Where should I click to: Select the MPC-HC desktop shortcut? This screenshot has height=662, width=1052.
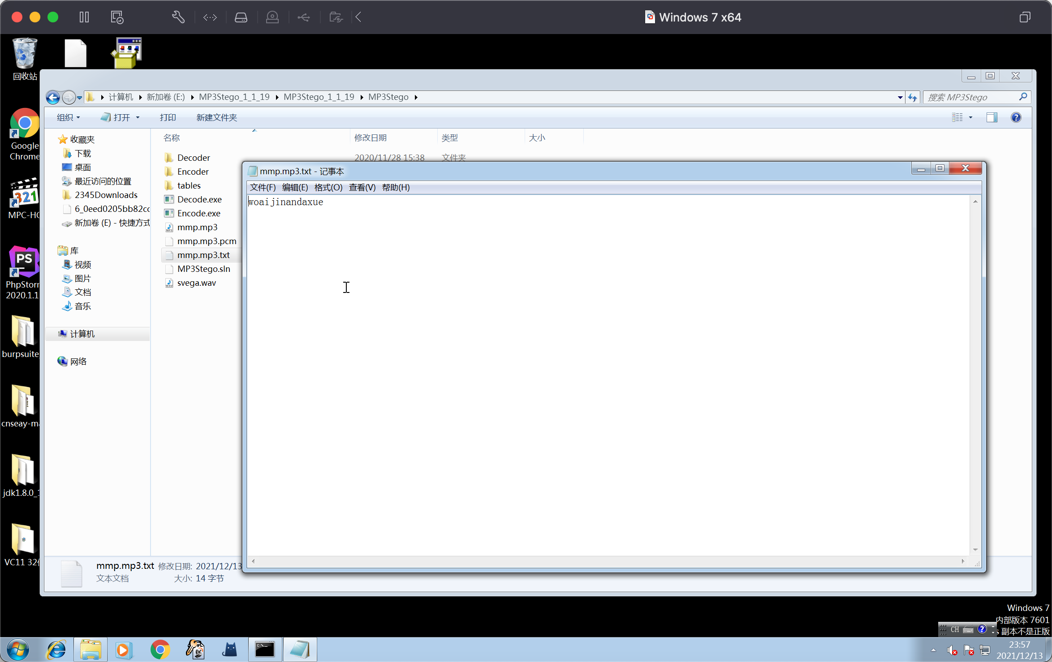click(x=24, y=198)
